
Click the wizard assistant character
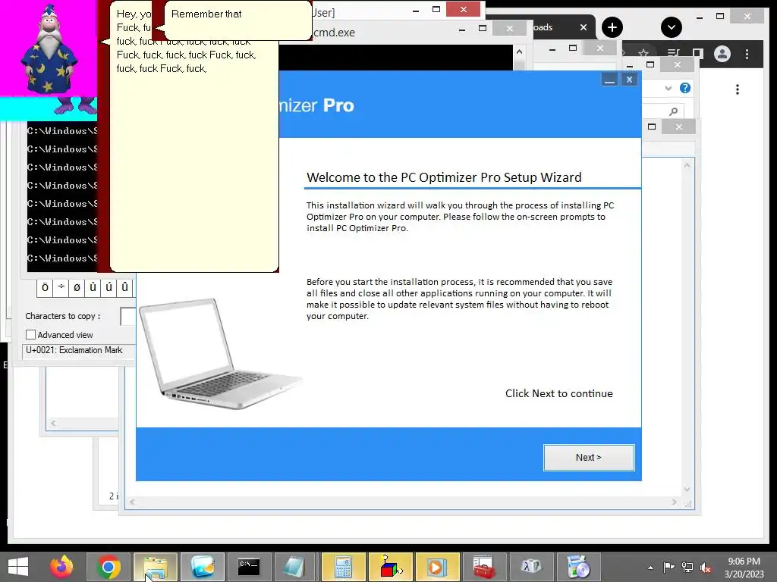[50, 55]
